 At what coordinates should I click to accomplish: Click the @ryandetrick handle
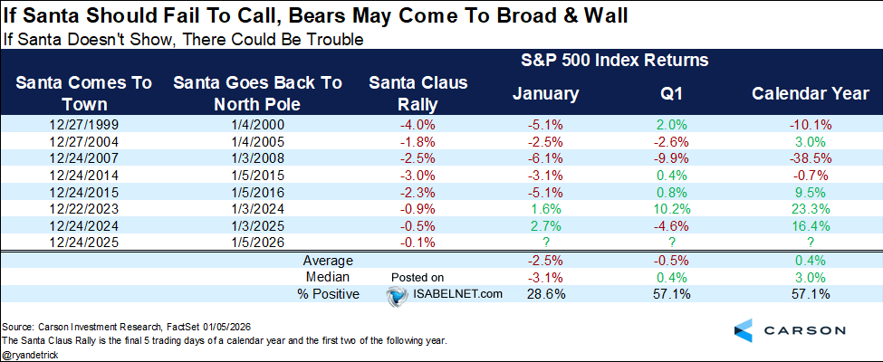pyautogui.click(x=30, y=353)
